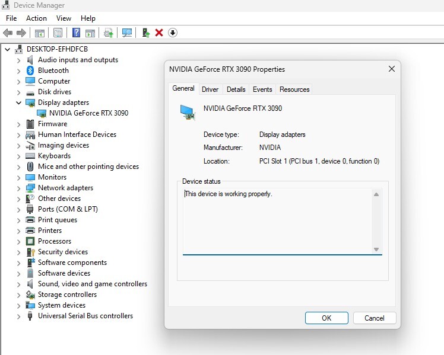
Task: Click the Mice and other pointing devices icon
Action: pos(30,167)
